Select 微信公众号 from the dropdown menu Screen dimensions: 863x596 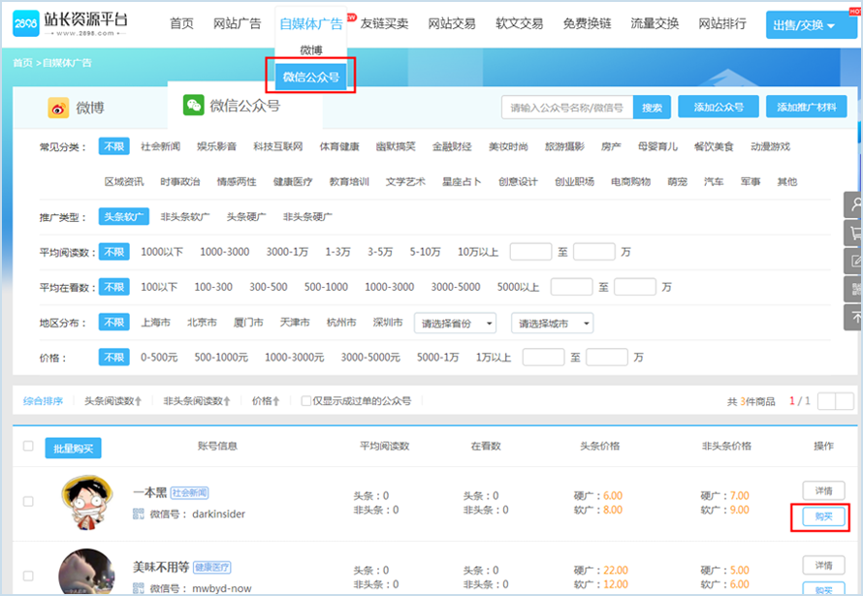pos(310,77)
